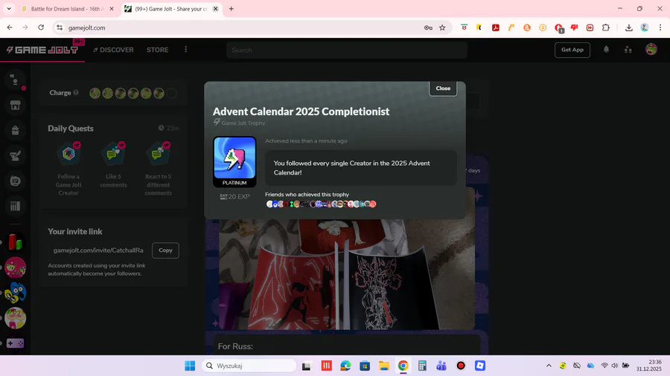Click the Game Jolt Trophy label
The image size is (670, 376).
click(x=243, y=123)
